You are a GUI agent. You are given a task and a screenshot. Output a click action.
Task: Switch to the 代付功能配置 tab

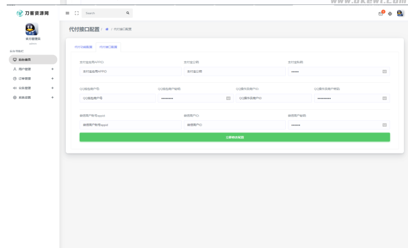tap(83, 47)
